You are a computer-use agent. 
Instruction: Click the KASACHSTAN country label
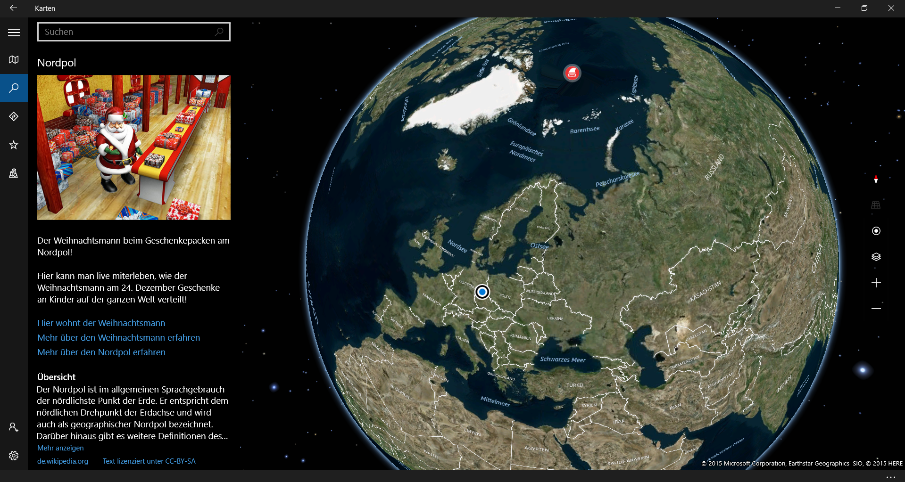coord(706,291)
